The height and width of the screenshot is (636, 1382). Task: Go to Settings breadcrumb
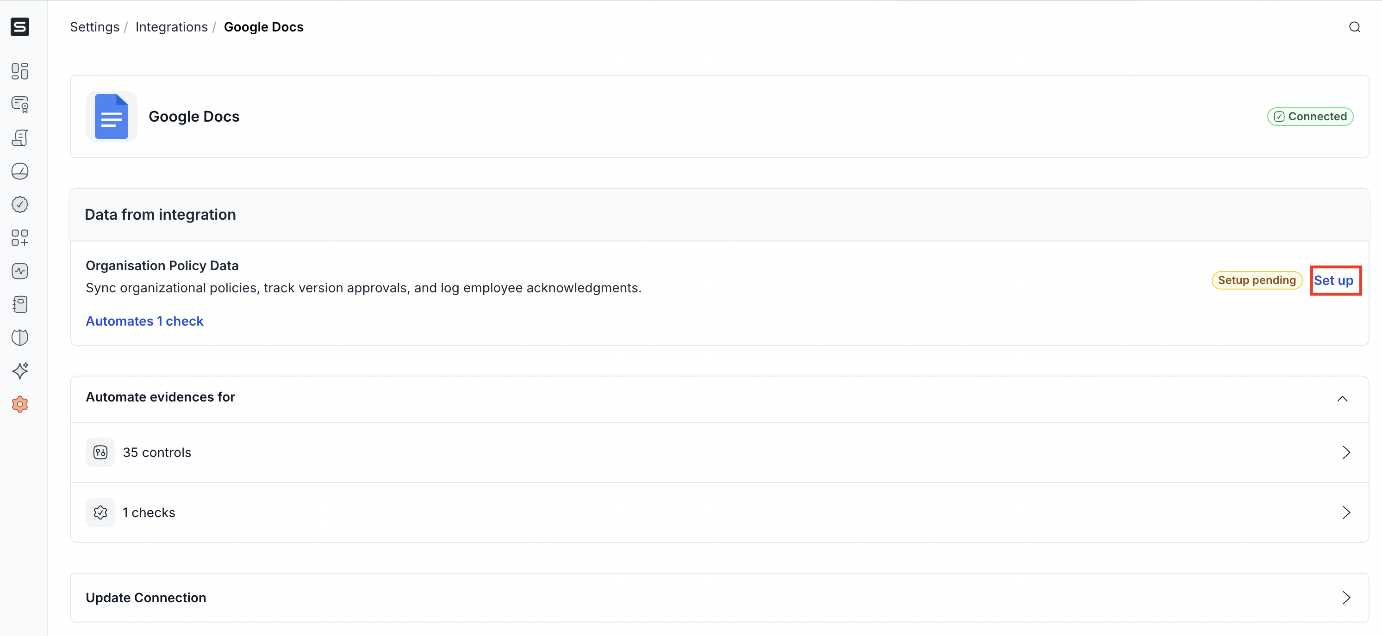pos(94,27)
